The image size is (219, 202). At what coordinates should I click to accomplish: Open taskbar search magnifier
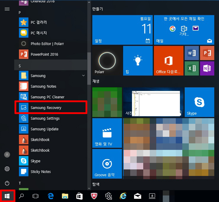21,196
